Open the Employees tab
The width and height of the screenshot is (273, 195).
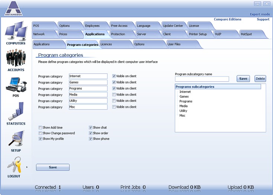[x=96, y=26]
